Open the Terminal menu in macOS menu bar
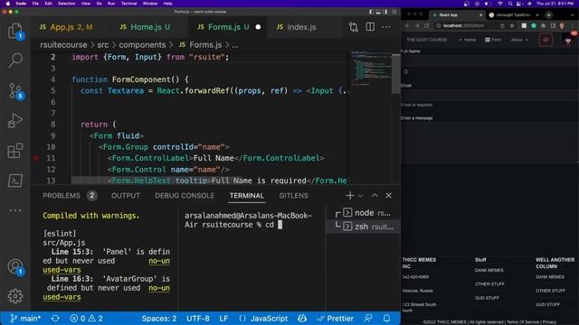 pos(128,4)
